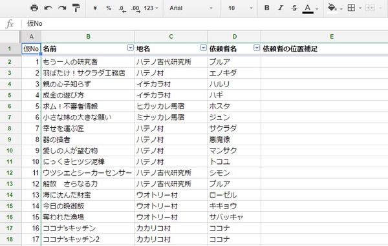Click cell ヒガッカレ馬宿
The height and width of the screenshot is (246, 388).
pos(171,106)
